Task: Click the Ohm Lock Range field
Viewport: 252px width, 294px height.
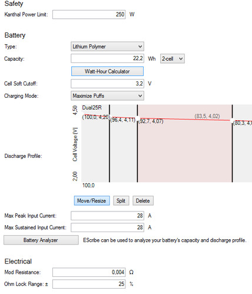Action: [89, 284]
